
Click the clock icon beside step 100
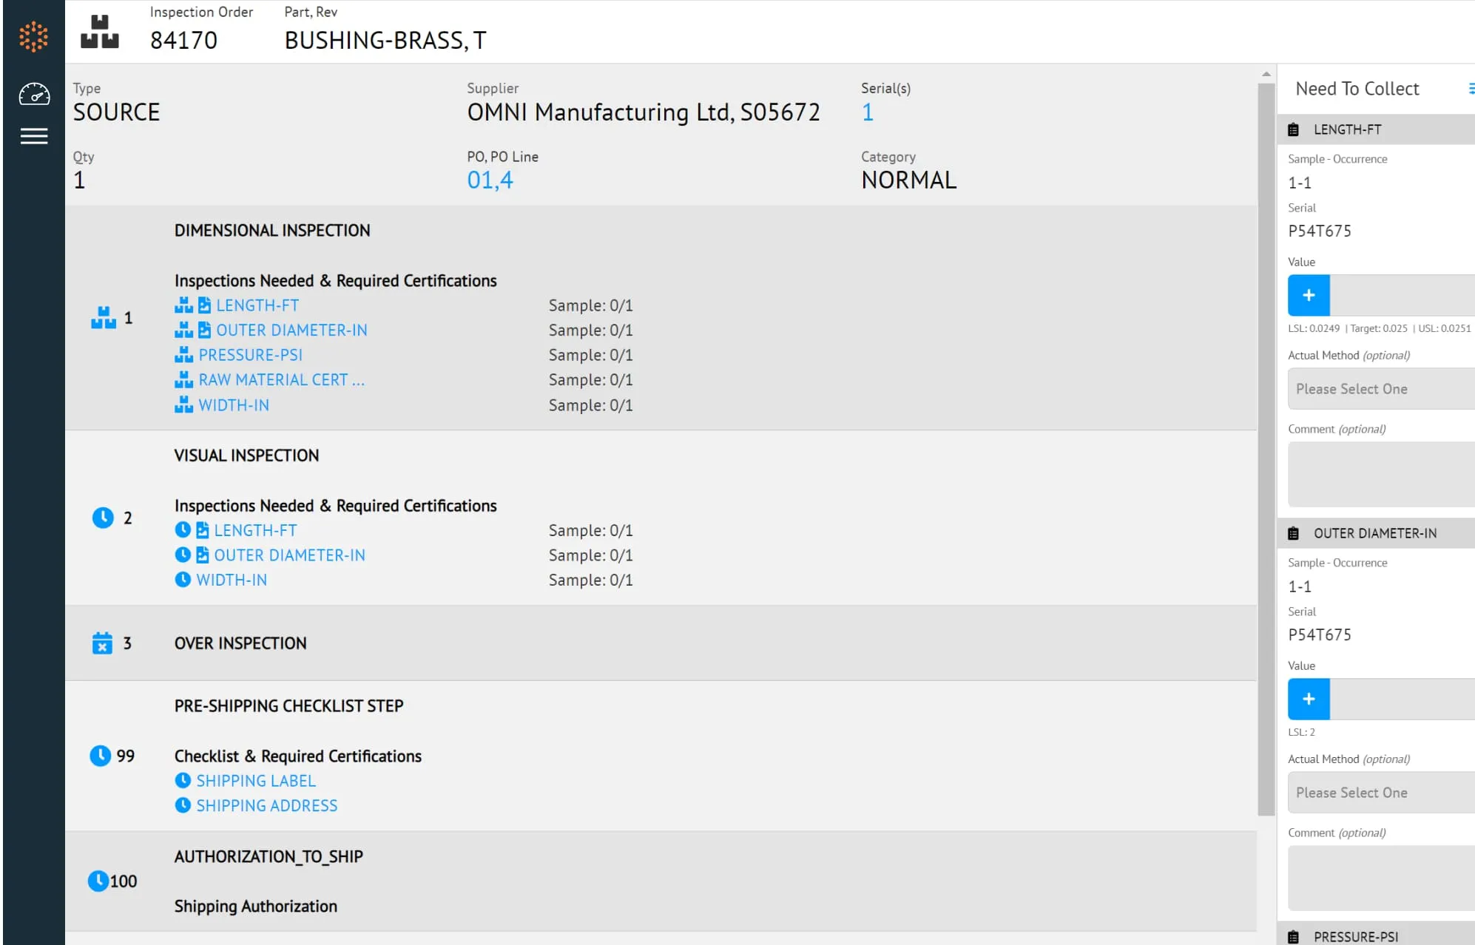(98, 881)
